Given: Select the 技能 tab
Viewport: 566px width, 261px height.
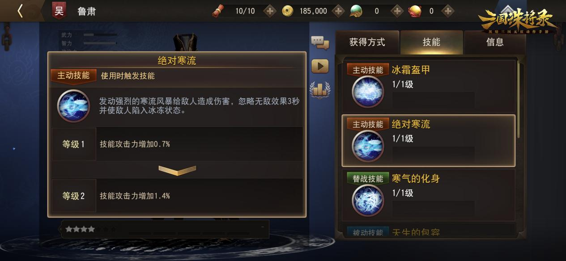Looking at the screenshot, I should coord(431,42).
